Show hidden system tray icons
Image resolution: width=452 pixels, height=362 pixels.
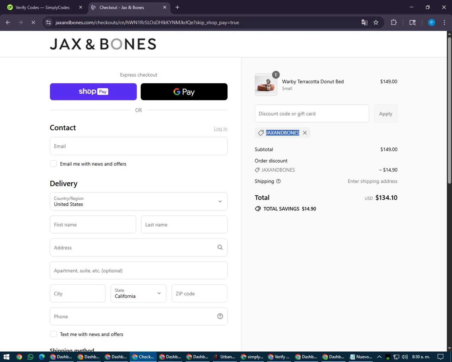379,357
